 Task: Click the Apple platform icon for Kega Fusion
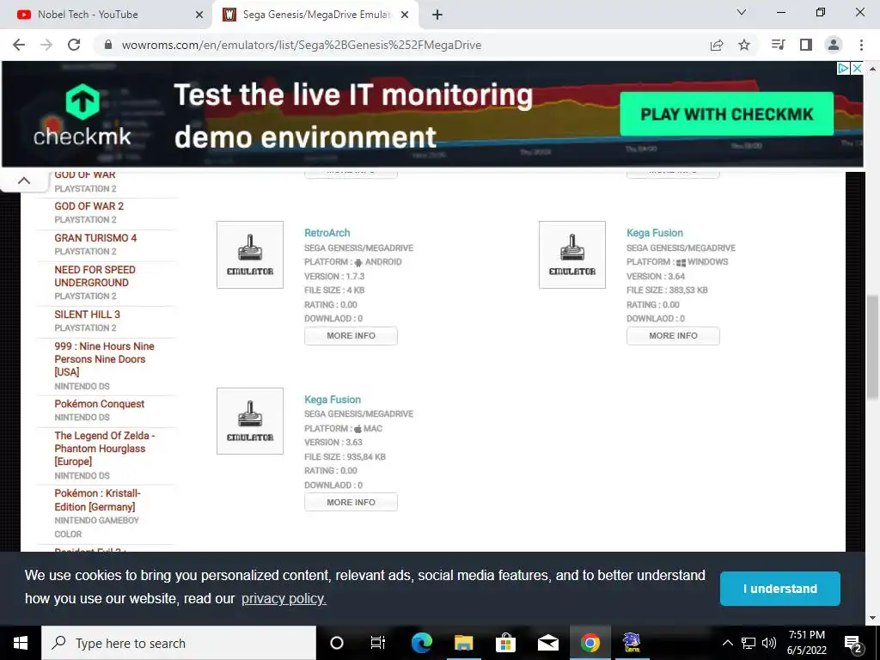tap(357, 429)
